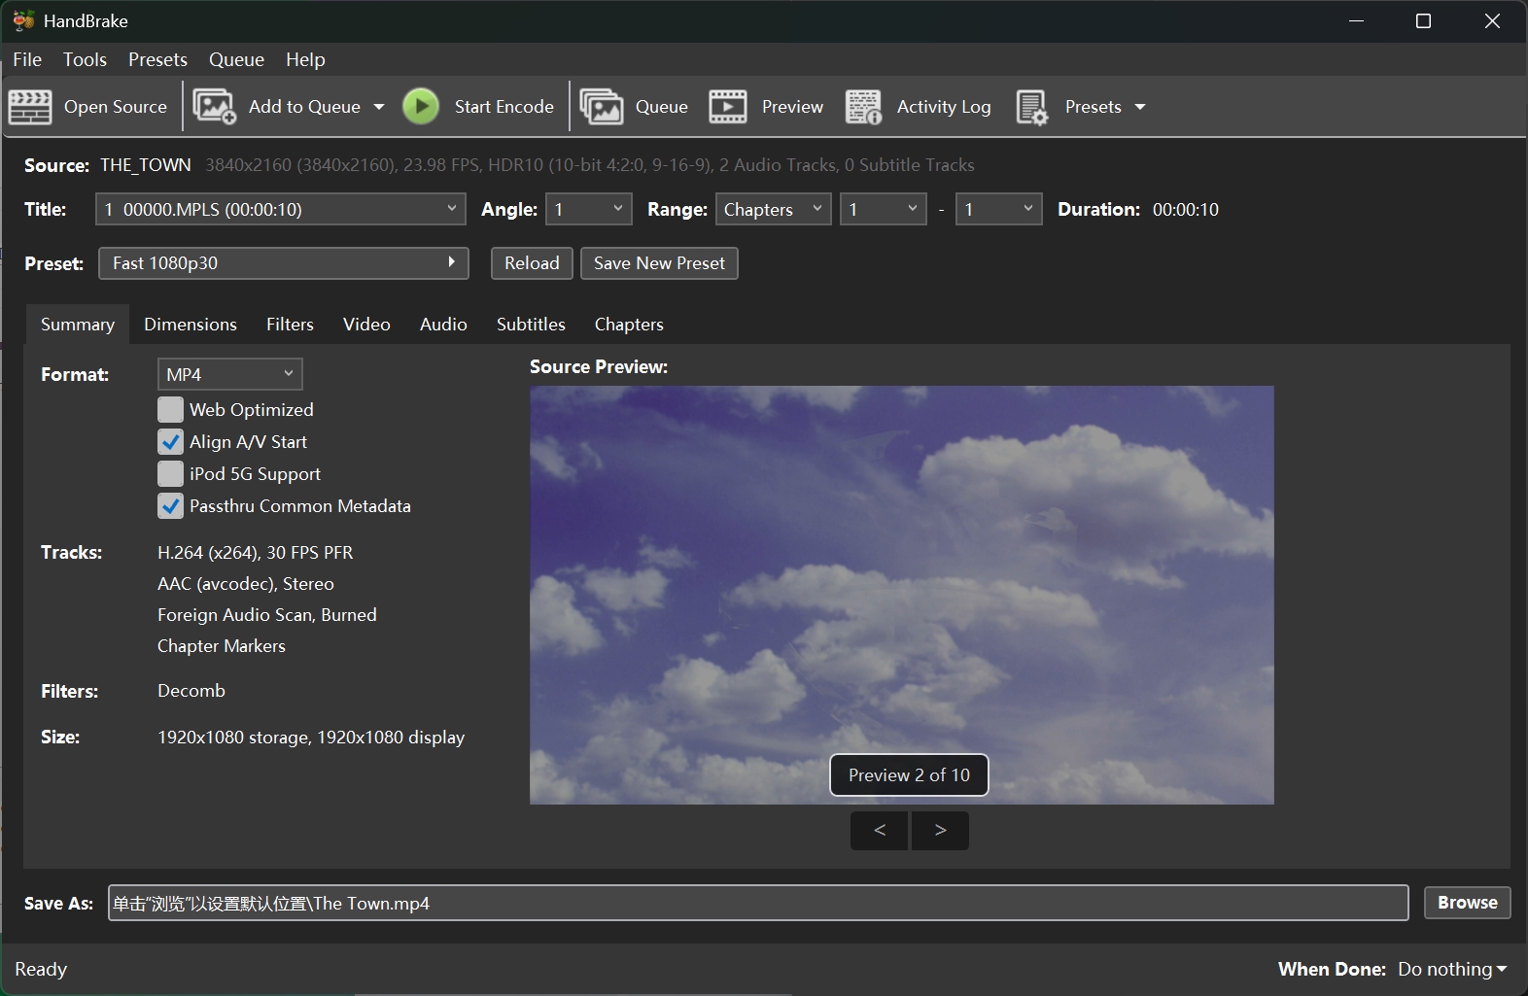The height and width of the screenshot is (996, 1528).
Task: Uncheck Passthru Common Metadata checkbox
Action: click(170, 506)
